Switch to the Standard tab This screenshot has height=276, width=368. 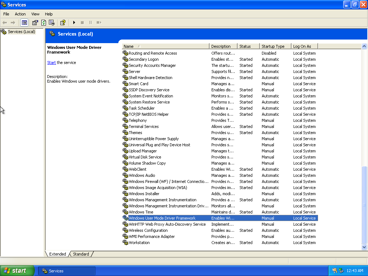(81, 254)
